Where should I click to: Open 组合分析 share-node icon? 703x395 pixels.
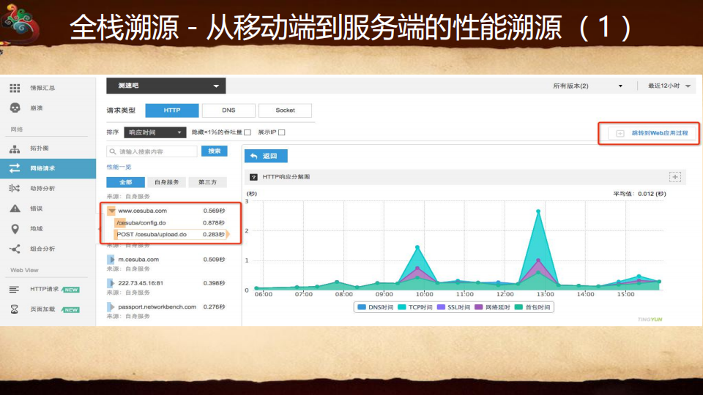(15, 249)
